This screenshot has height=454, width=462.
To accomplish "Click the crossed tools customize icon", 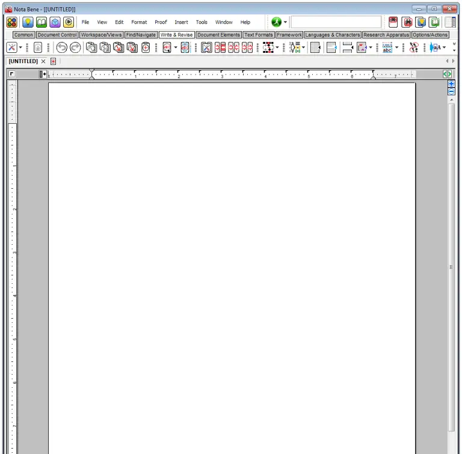I will 12,47.
